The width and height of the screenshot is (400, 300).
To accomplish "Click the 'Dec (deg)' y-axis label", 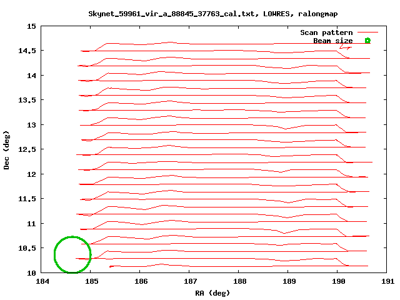I will [x=6, y=150].
